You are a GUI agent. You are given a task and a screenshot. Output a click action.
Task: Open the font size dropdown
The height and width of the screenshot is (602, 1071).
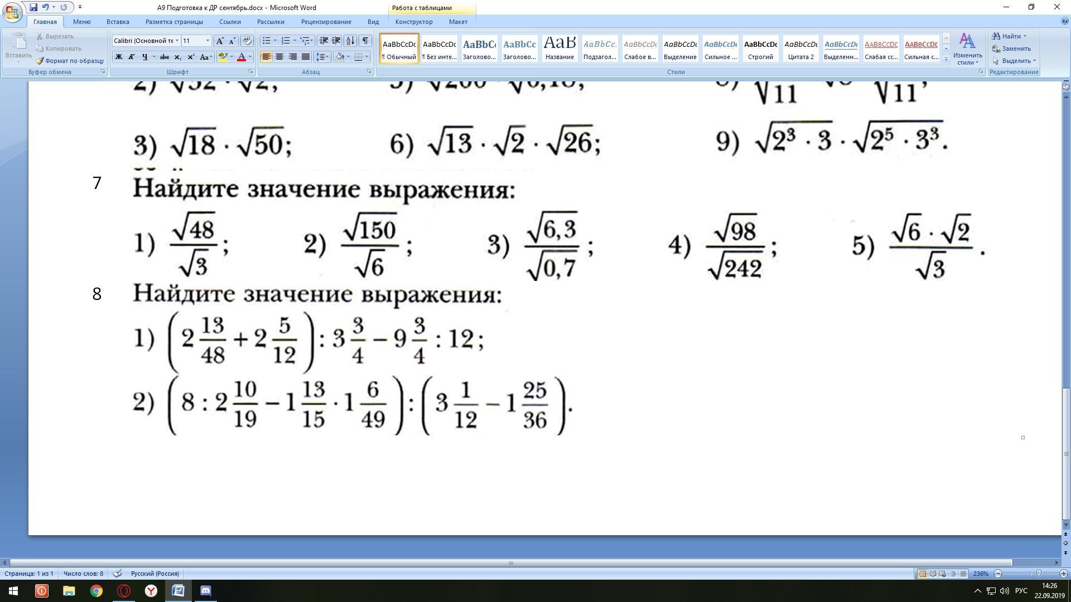coord(208,41)
